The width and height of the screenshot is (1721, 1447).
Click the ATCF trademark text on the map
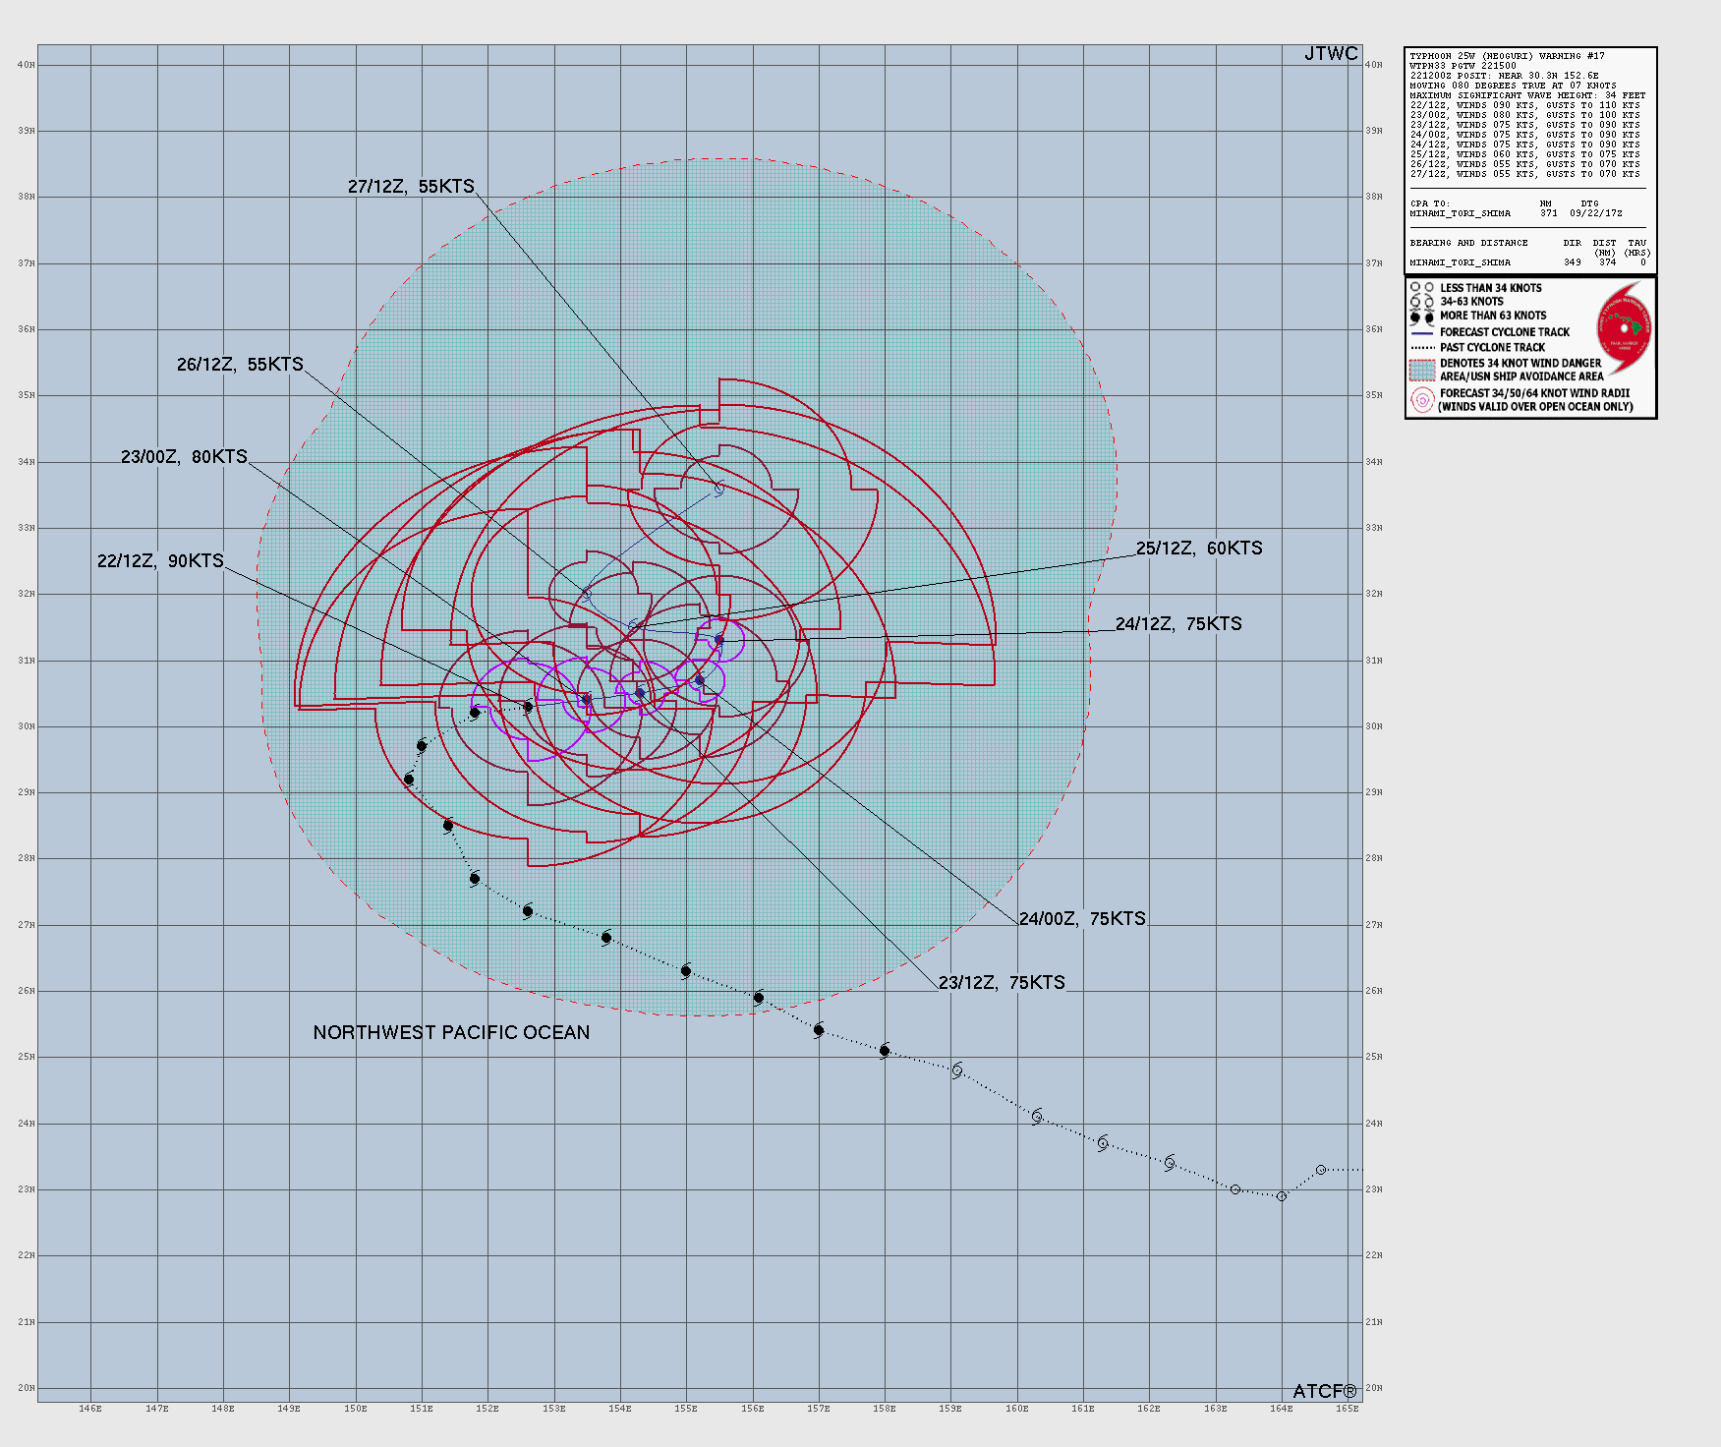point(1324,1391)
